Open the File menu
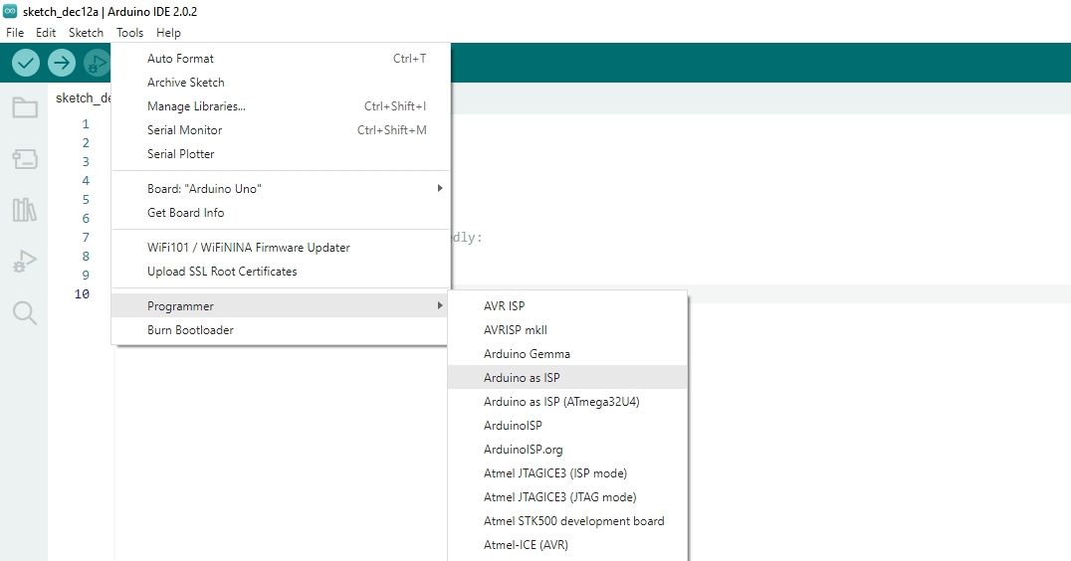Image resolution: width=1071 pixels, height=561 pixels. (15, 33)
